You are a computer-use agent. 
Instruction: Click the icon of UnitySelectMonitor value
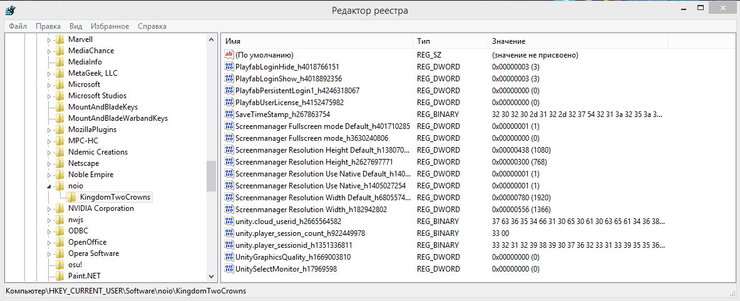point(229,269)
